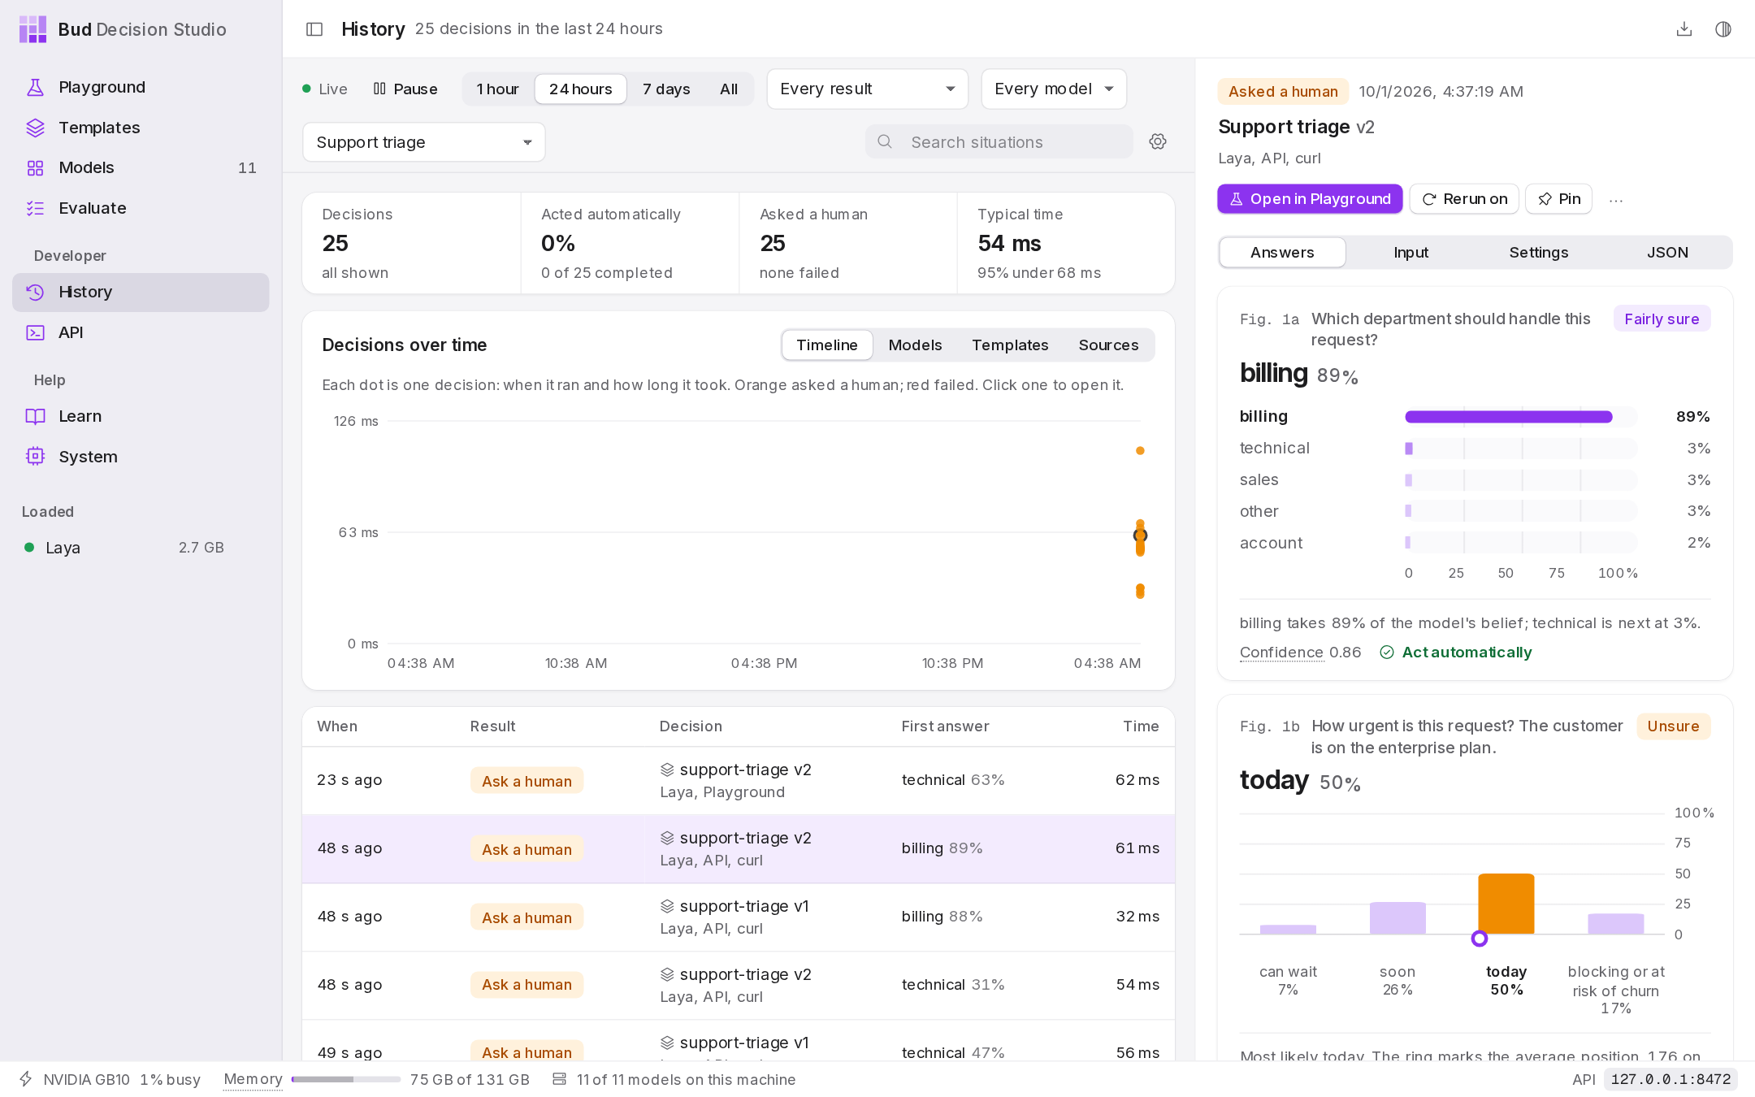The image size is (1755, 1097).
Task: Open the more options ellipsis
Action: [x=1616, y=200]
